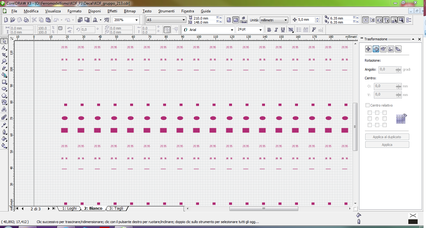Click the Open file icon
This screenshot has width=426, height=228.
tap(13, 20)
